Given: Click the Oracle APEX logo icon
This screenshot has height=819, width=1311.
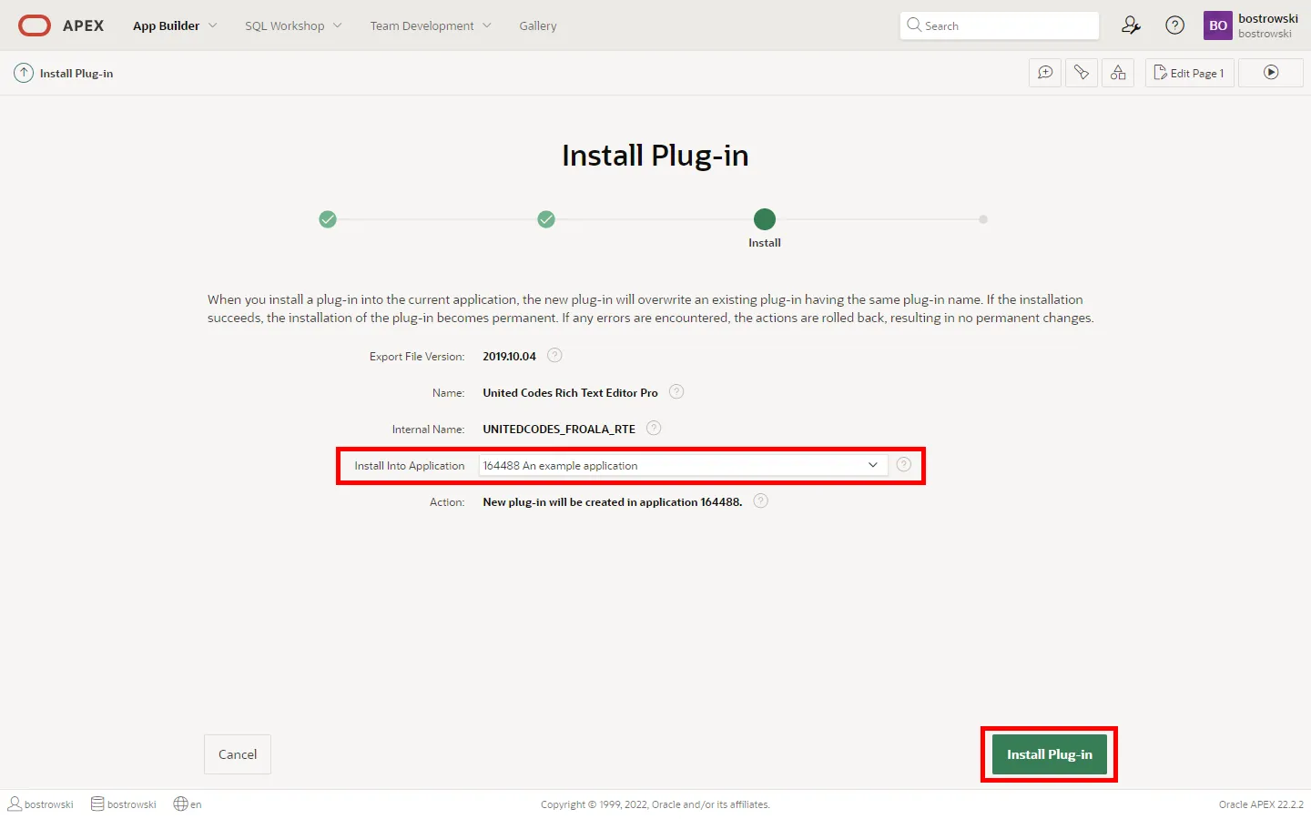Looking at the screenshot, I should click(35, 25).
